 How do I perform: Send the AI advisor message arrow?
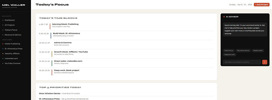coord(265,62)
